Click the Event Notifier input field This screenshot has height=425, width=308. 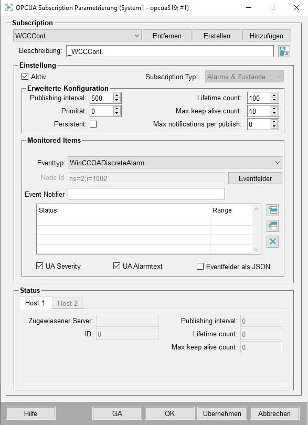point(146,194)
